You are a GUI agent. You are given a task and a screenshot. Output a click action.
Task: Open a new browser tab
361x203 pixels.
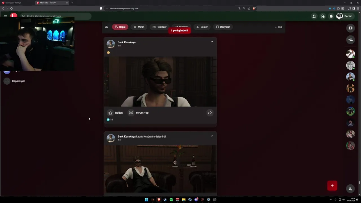(72, 3)
